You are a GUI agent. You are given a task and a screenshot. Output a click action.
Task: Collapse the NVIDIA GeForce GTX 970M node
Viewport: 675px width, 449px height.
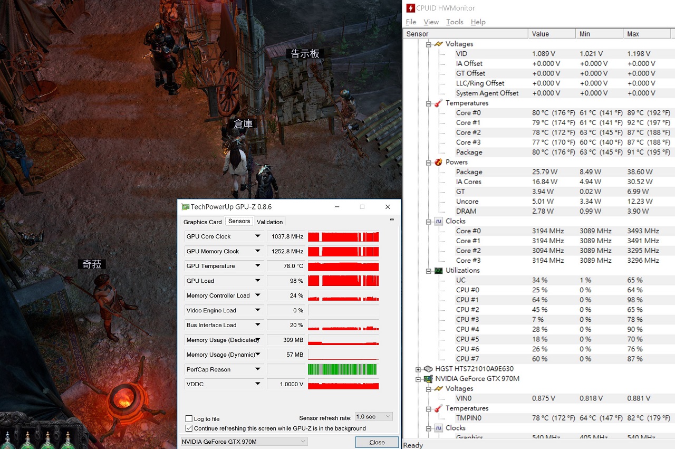click(418, 379)
